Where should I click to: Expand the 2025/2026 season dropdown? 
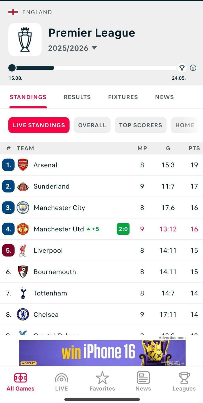[94, 48]
